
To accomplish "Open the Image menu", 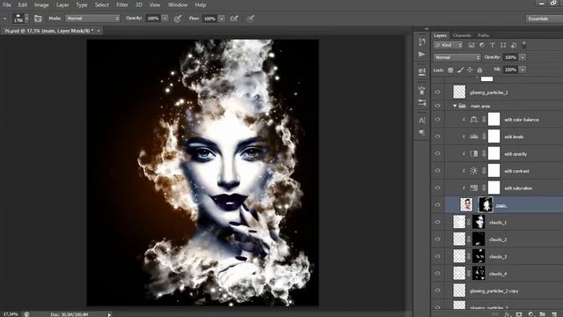I will [x=41, y=5].
